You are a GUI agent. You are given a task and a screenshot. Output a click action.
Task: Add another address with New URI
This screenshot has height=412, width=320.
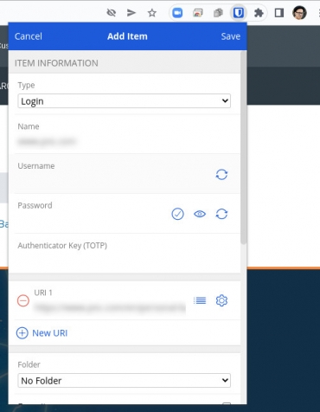tap(42, 333)
